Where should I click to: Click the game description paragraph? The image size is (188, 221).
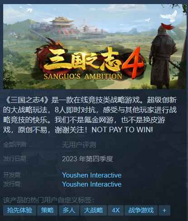[90, 115]
